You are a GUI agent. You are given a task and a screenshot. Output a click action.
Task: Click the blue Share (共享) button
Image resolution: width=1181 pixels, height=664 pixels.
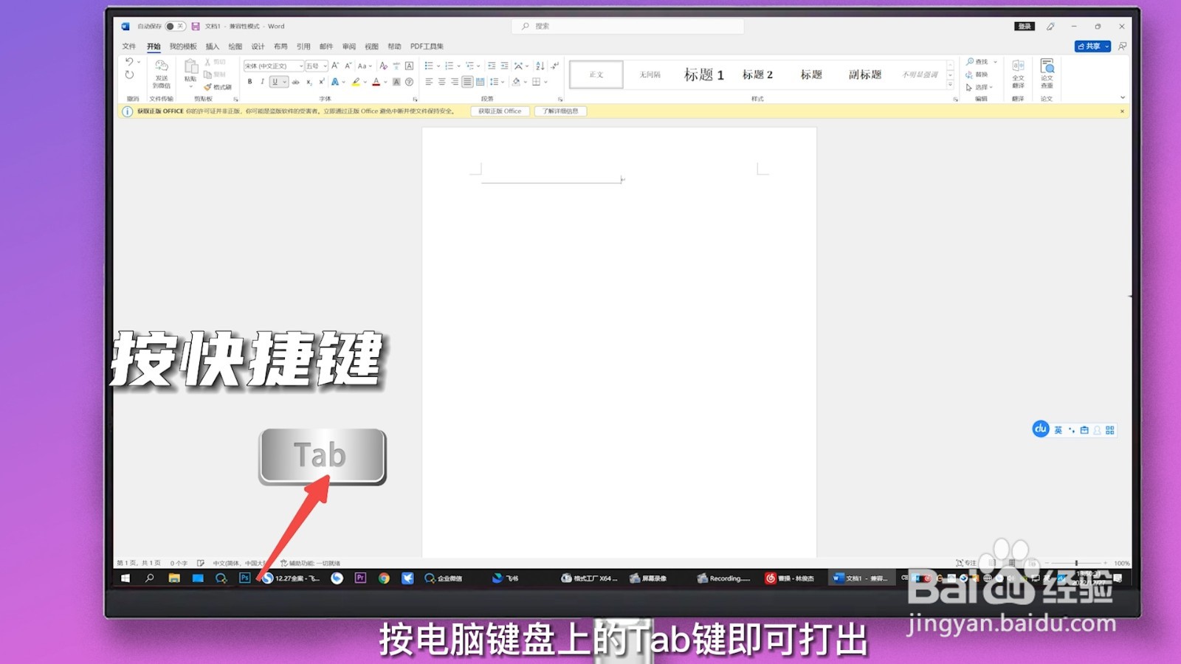tap(1092, 46)
